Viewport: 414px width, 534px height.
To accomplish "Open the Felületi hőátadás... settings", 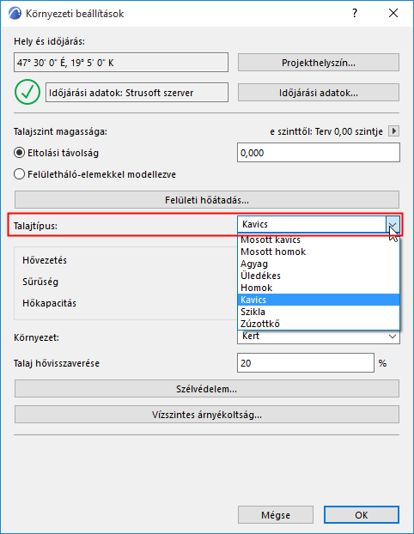I will pyautogui.click(x=207, y=199).
